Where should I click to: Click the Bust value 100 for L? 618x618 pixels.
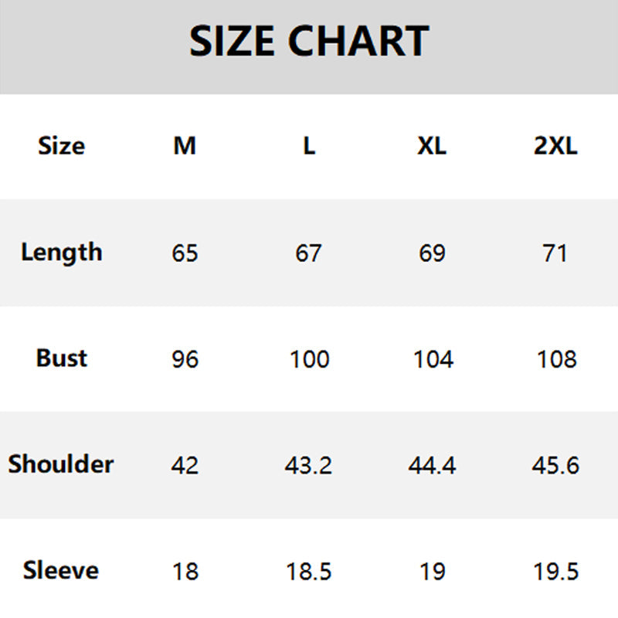click(x=309, y=359)
